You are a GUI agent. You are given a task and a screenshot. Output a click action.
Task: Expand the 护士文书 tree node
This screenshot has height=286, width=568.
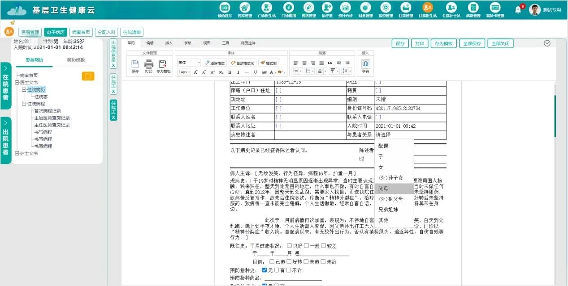coord(17,153)
